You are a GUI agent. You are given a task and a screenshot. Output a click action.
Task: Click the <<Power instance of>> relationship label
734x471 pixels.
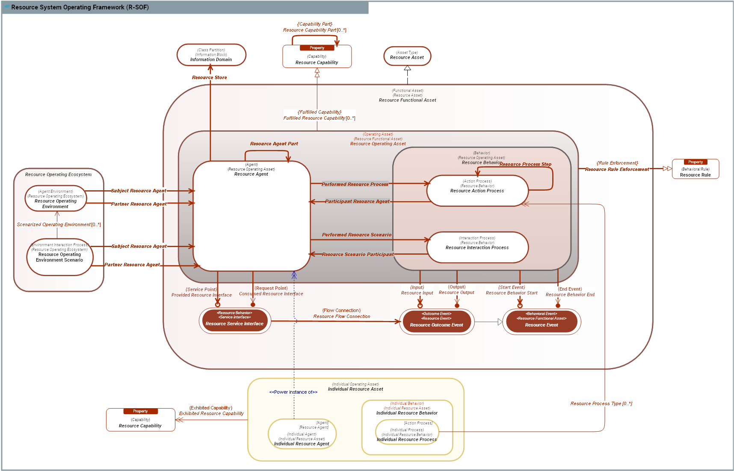tap(293, 392)
